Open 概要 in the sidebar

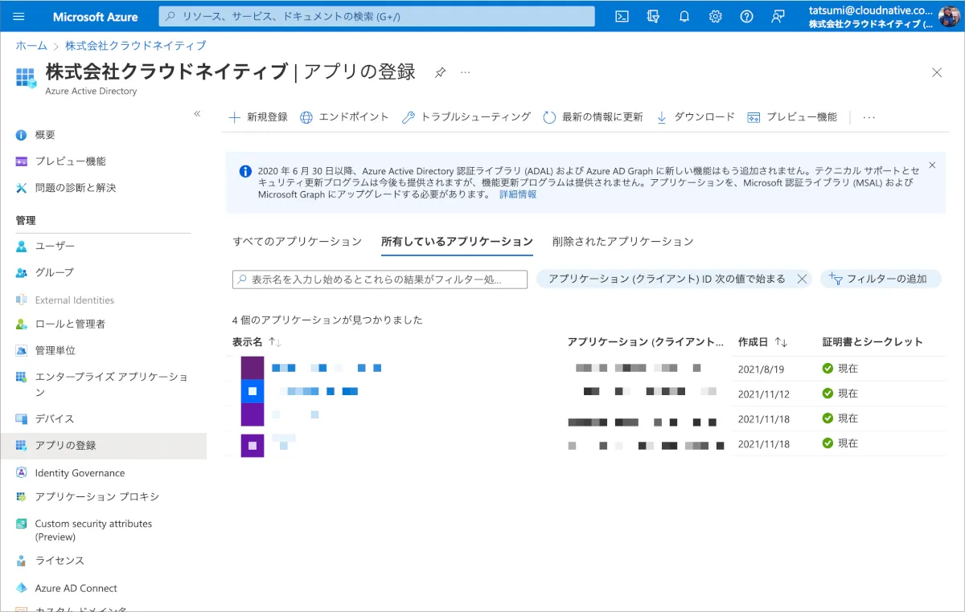coord(45,135)
